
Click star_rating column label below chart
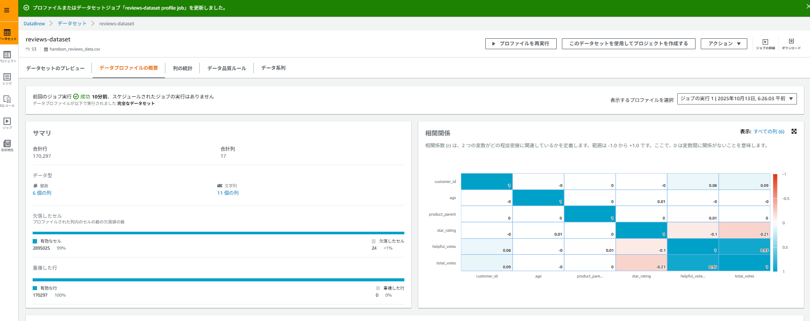[641, 276]
